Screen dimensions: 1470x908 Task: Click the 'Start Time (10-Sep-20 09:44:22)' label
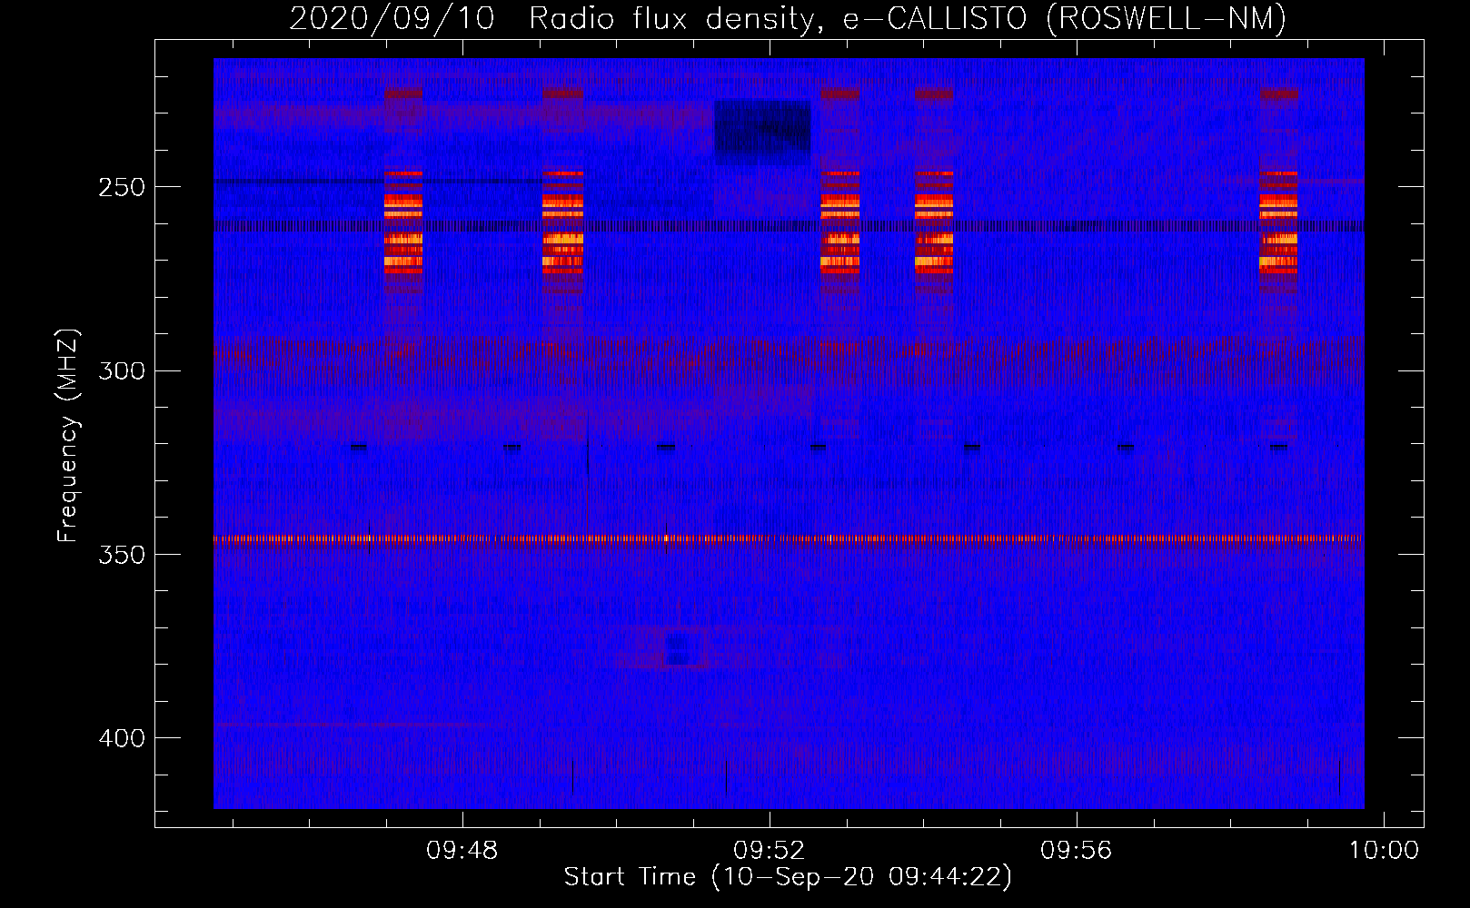point(788,877)
